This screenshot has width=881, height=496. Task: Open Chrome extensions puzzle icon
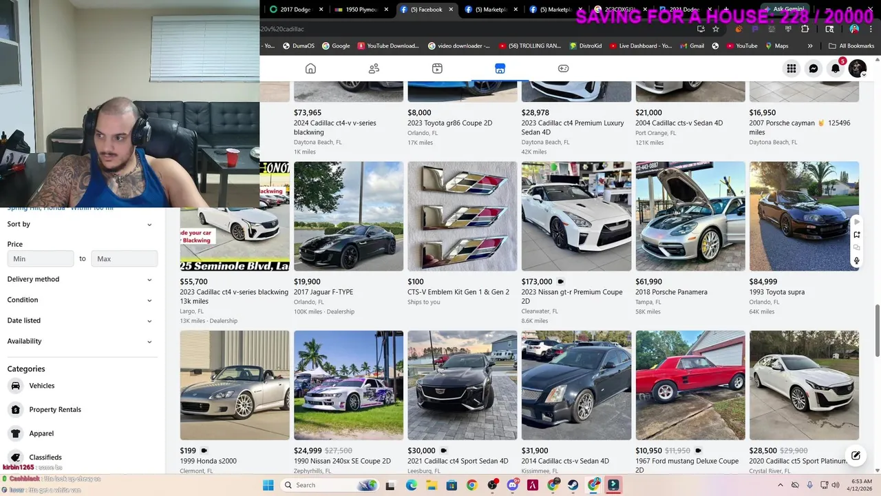(x=805, y=29)
